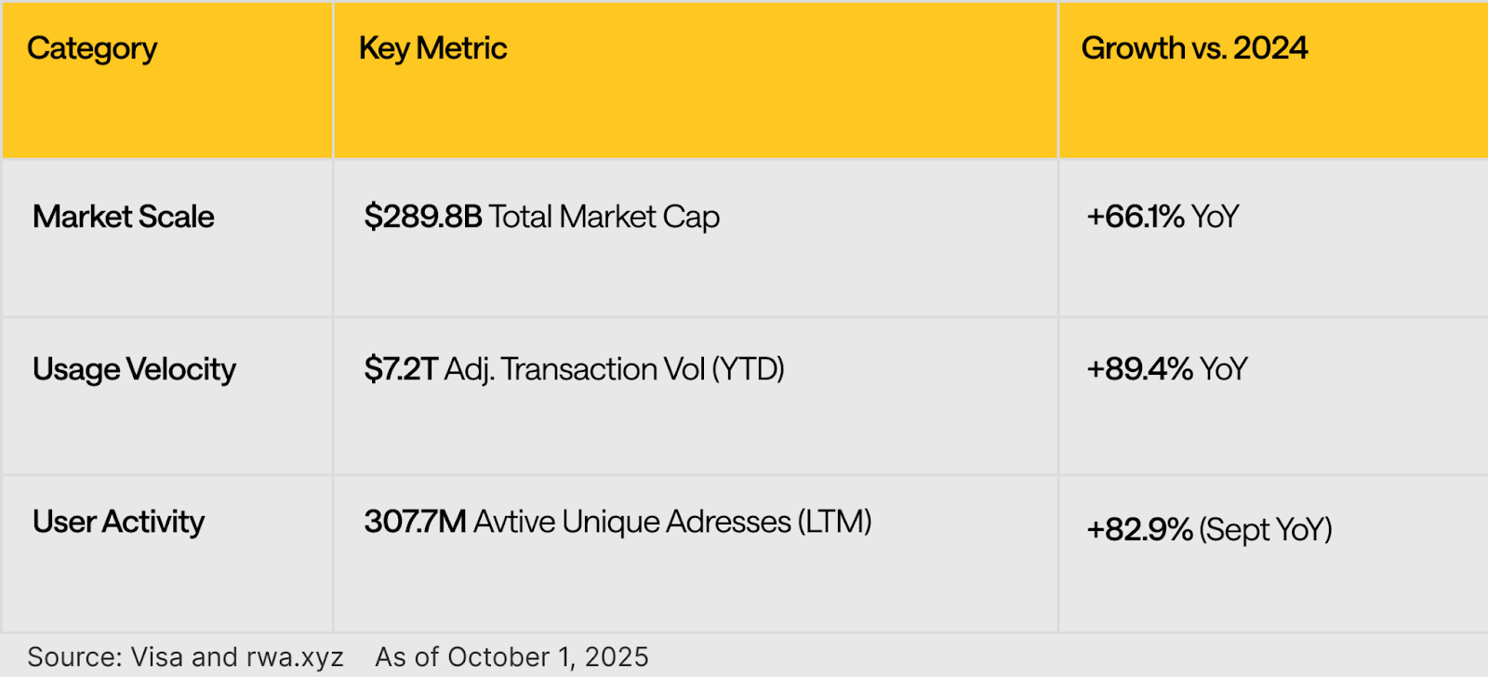Viewport: 1488px width, 677px height.
Task: Click YoY beside the +89.4% figure
Action: point(1224,369)
